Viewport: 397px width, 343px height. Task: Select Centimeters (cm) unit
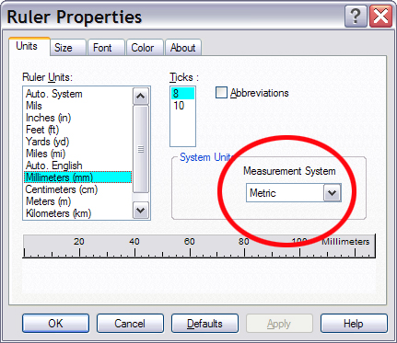tap(78, 189)
